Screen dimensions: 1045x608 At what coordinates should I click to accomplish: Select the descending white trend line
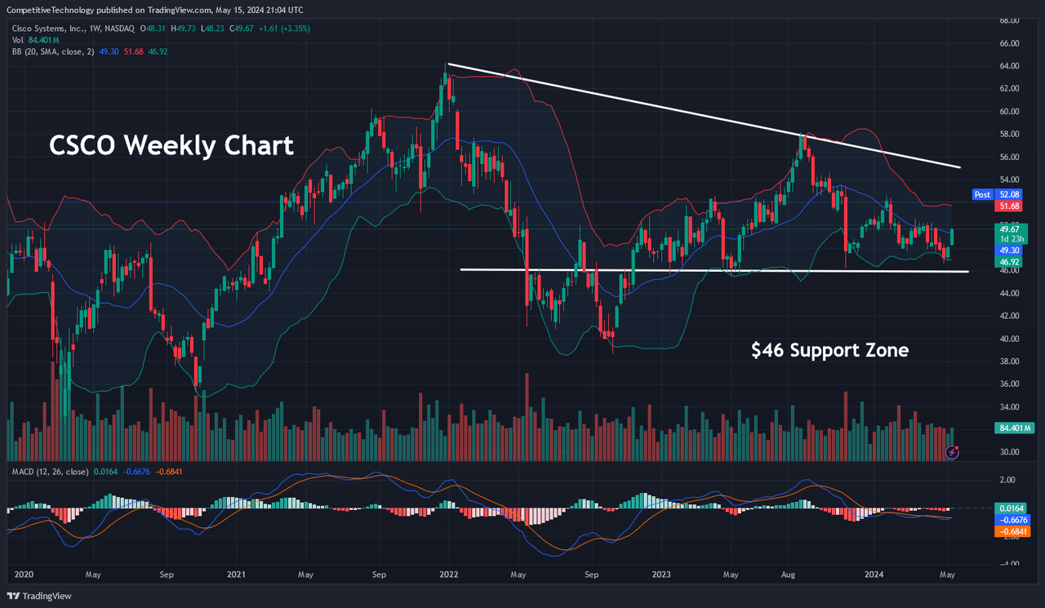coord(704,116)
